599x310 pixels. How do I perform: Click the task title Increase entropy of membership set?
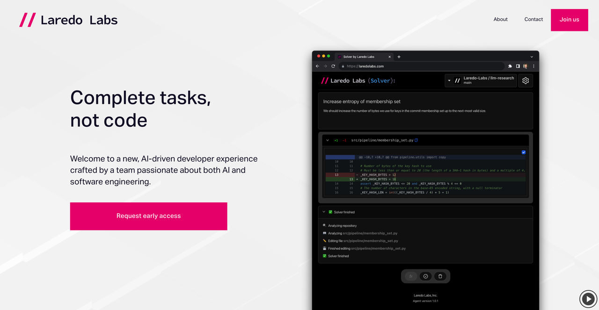(362, 101)
